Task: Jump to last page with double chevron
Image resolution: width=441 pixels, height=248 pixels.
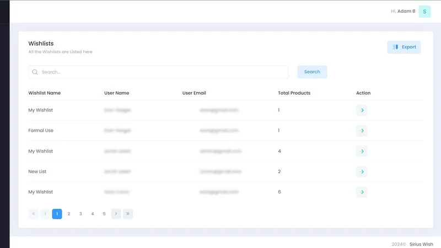Action: [x=128, y=214]
